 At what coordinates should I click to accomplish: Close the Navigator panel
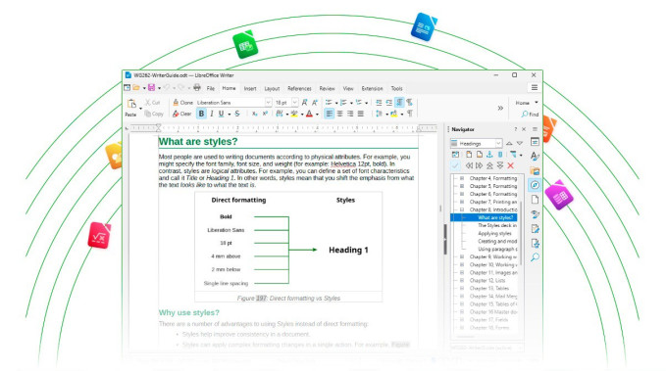point(524,129)
